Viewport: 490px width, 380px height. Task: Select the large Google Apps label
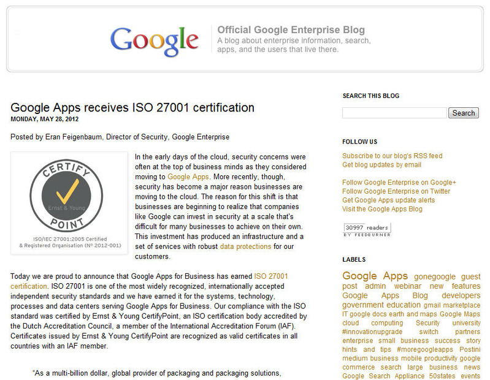coord(375,276)
